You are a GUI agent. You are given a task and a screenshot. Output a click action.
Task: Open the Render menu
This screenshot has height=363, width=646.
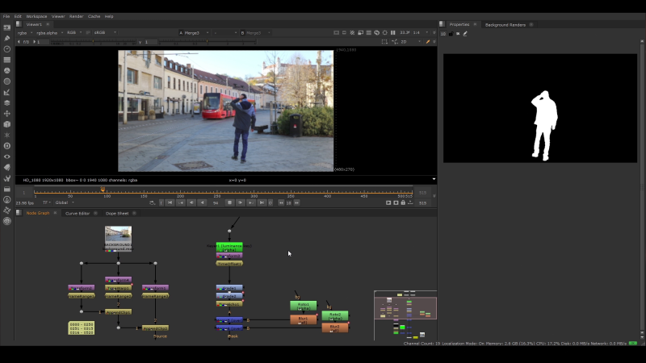tap(76, 16)
